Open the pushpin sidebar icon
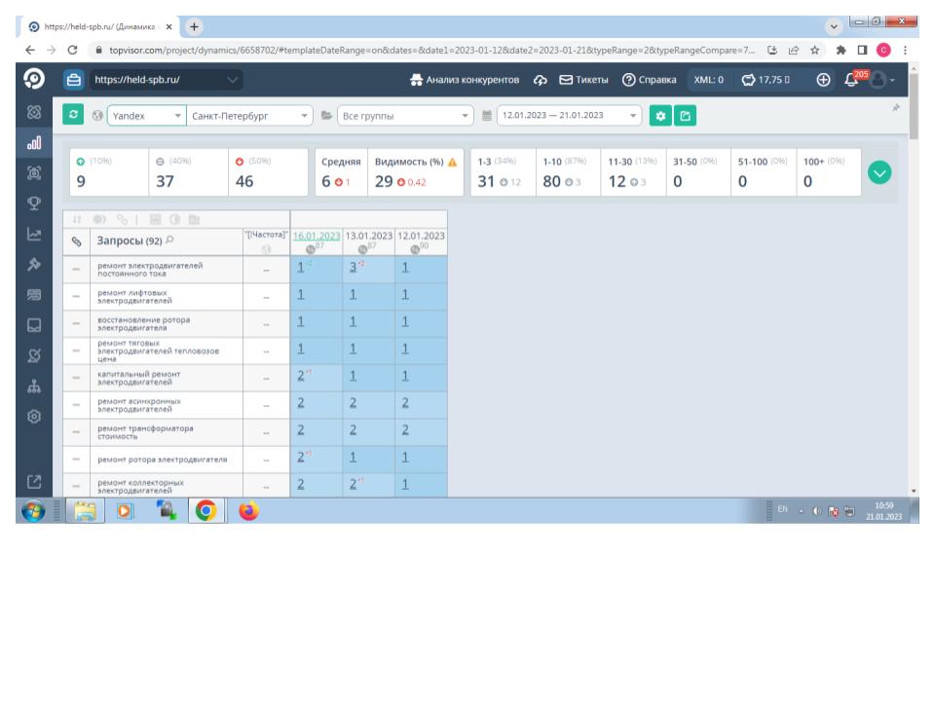Viewport: 935px width, 701px height. click(x=34, y=264)
